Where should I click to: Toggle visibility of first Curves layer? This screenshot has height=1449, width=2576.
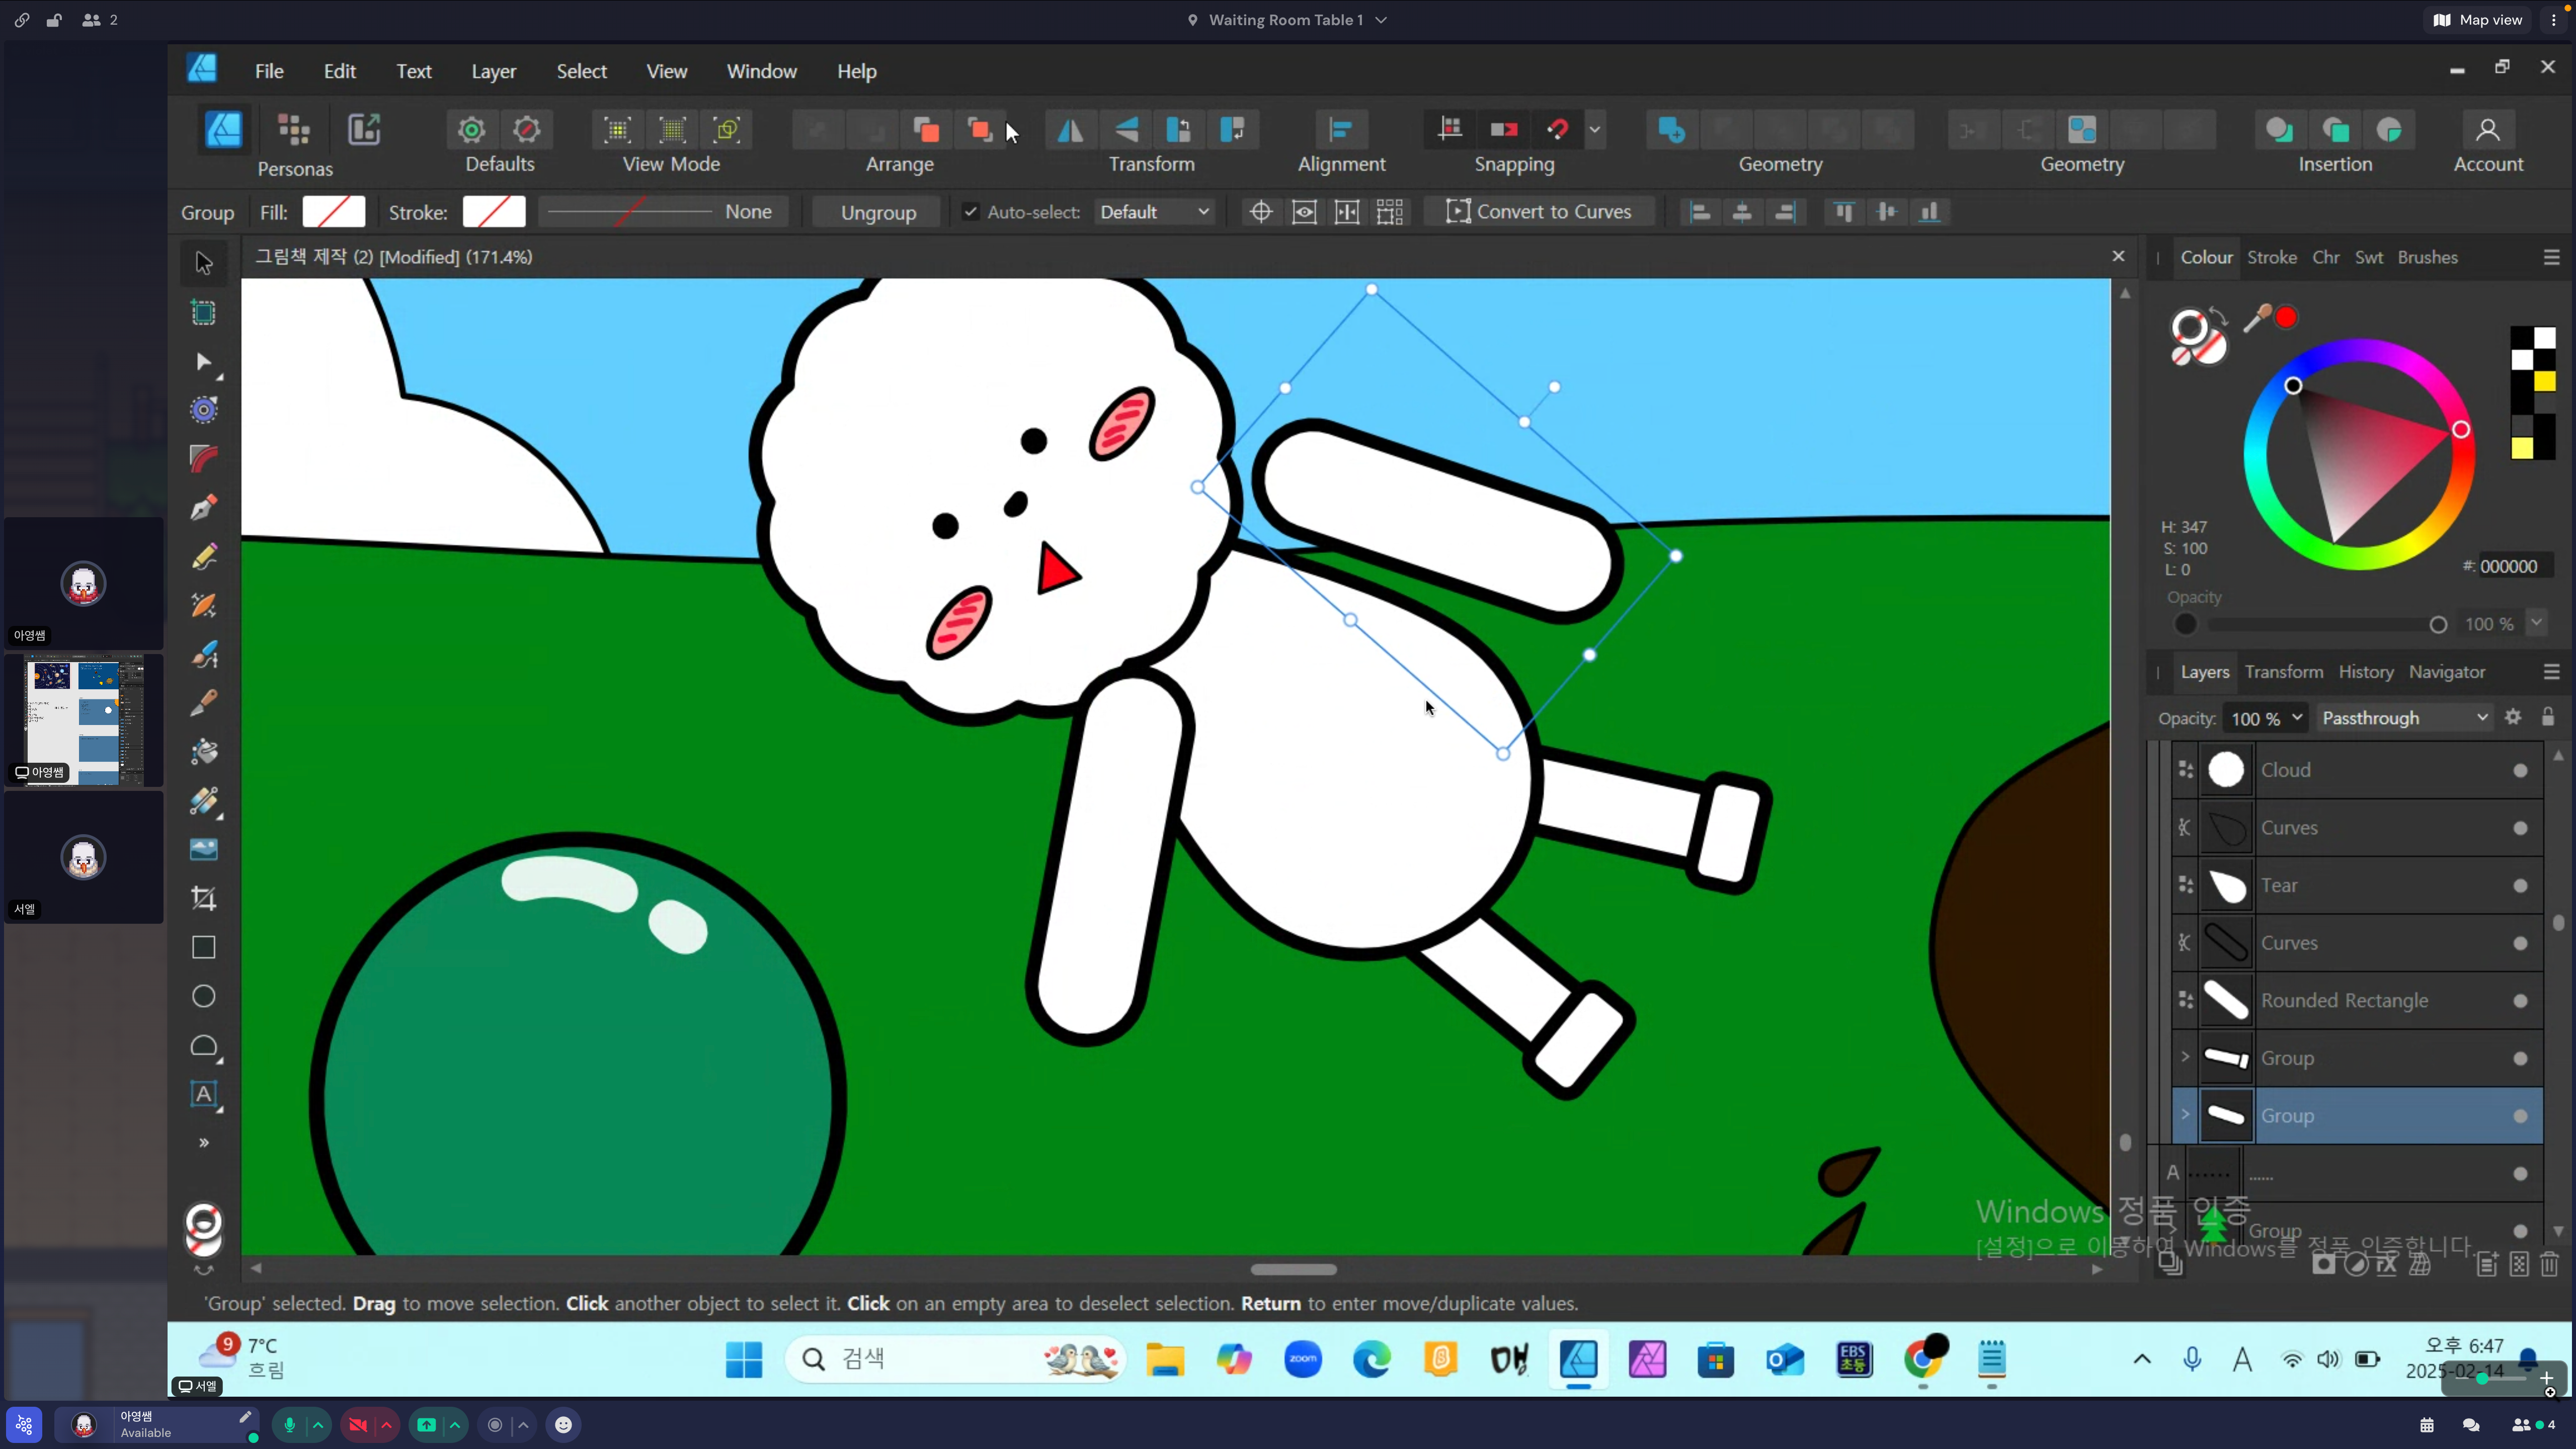(2520, 828)
